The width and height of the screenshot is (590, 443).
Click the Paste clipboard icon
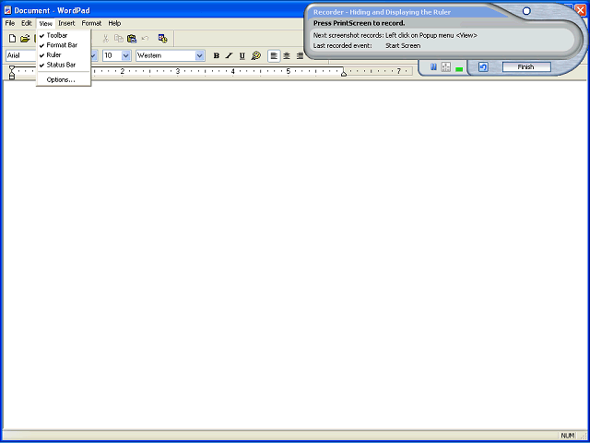point(132,39)
